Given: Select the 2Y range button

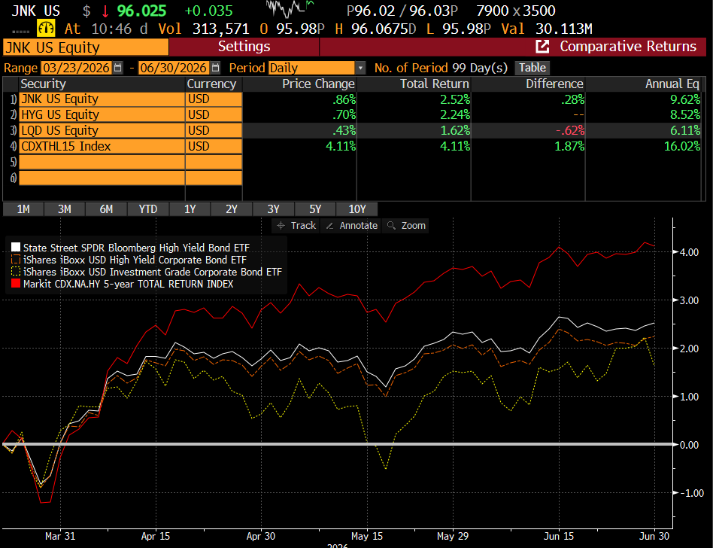Looking at the screenshot, I should coord(232,209).
